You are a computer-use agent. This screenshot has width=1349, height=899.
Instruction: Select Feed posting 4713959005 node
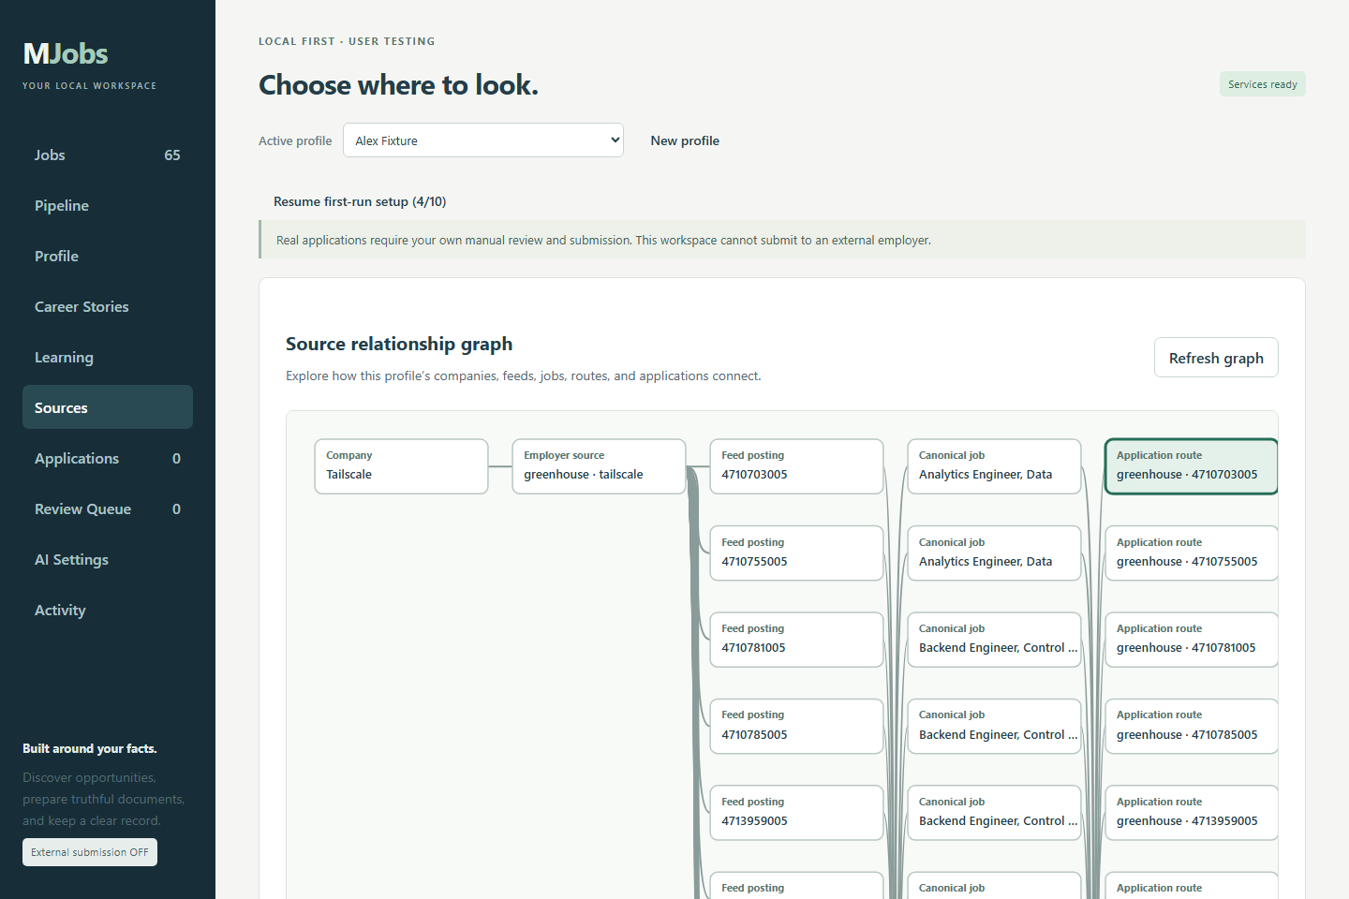[796, 813]
